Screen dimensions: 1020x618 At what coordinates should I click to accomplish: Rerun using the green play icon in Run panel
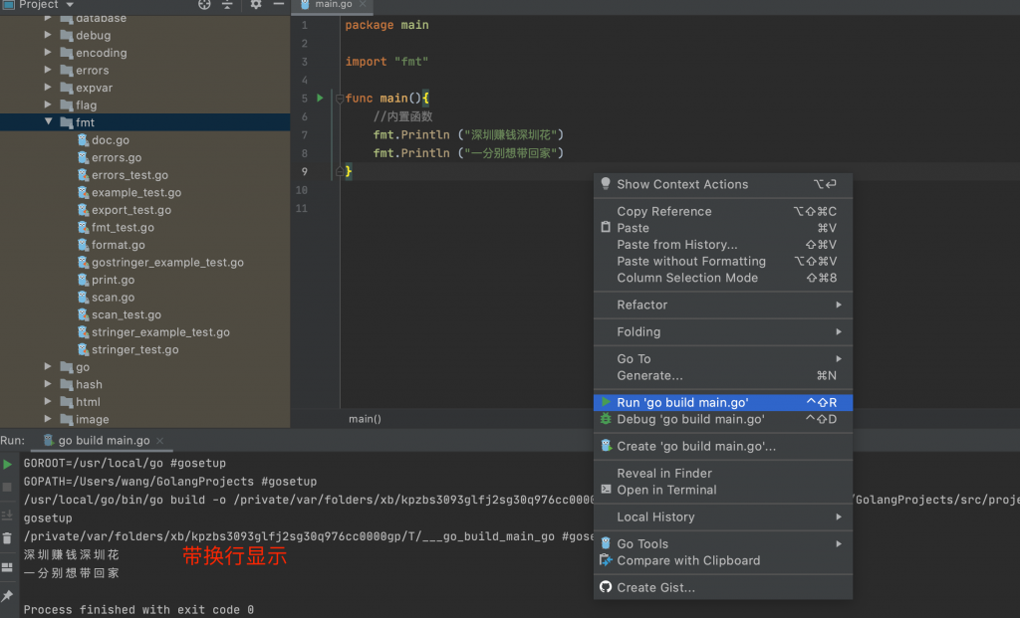click(x=7, y=464)
